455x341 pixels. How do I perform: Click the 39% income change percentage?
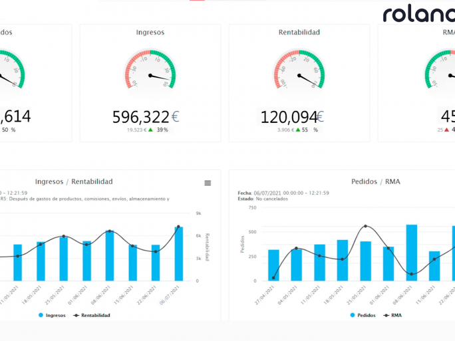pyautogui.click(x=162, y=130)
